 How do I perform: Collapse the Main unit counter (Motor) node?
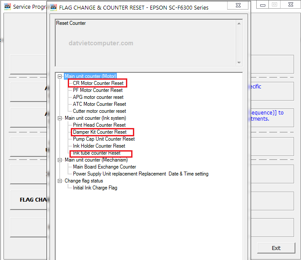(x=60, y=76)
